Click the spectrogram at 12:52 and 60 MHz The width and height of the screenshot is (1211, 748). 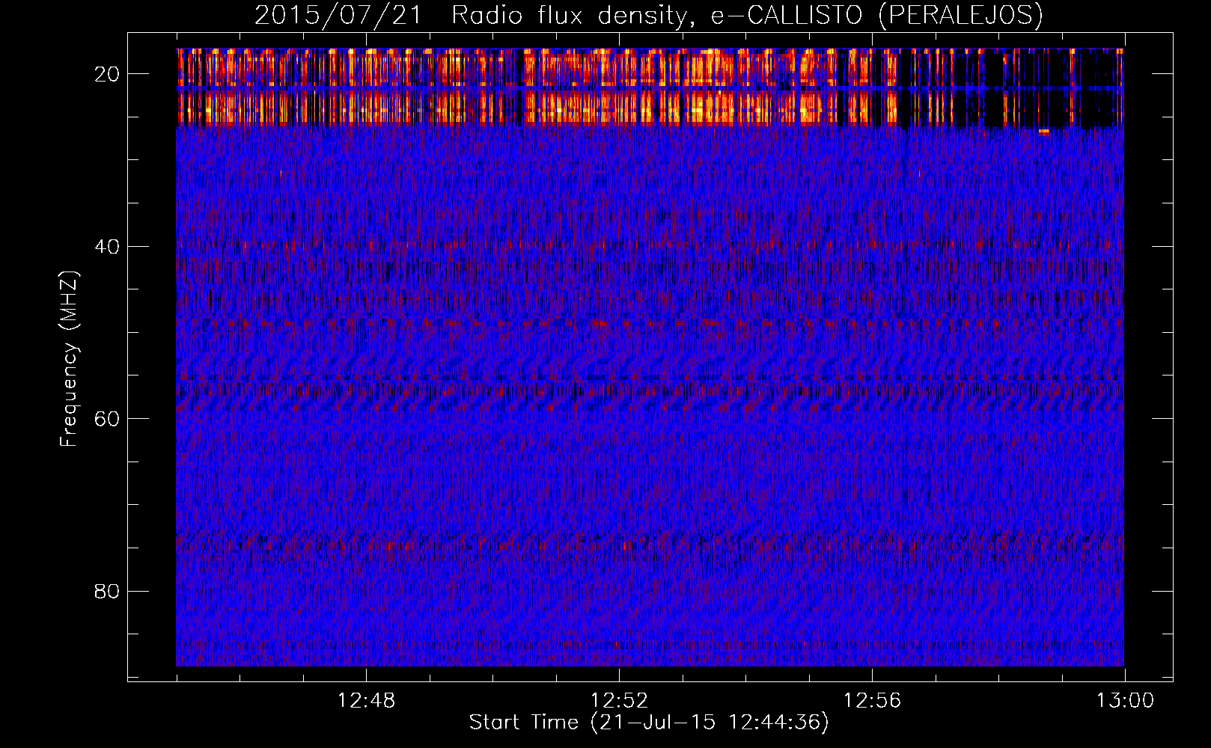(619, 418)
